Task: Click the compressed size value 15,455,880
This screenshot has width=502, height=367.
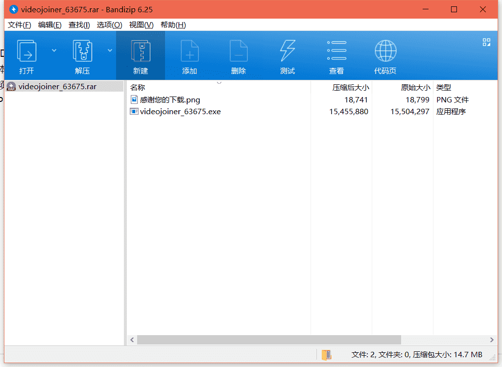Action: pyautogui.click(x=349, y=111)
